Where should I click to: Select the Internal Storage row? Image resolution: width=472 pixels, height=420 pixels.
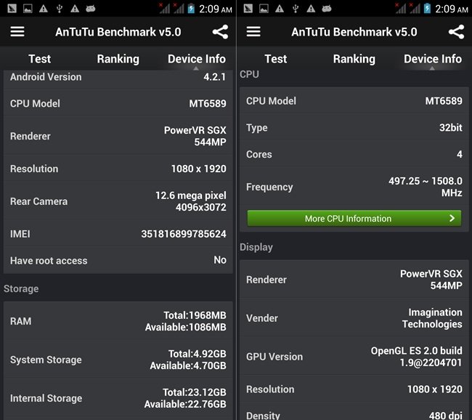pyautogui.click(x=118, y=398)
